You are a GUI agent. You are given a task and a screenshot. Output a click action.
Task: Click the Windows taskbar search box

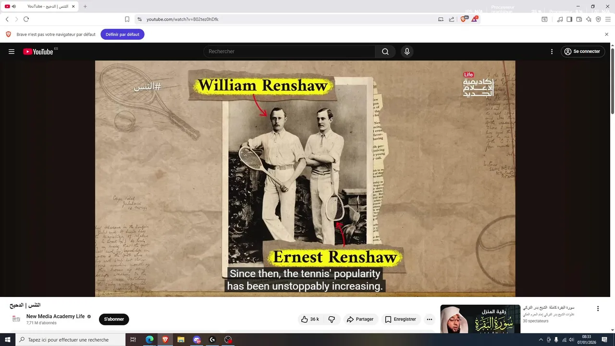(x=70, y=340)
